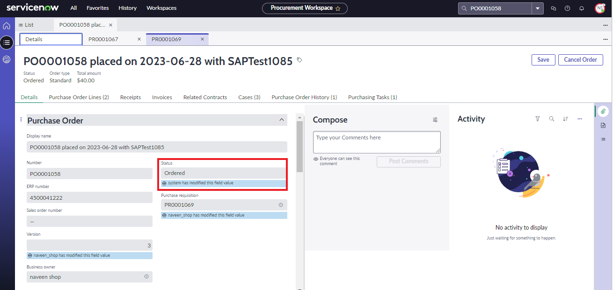Expand the global search dropdown arrow

[x=538, y=8]
